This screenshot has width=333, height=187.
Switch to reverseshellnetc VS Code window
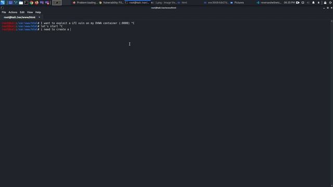[269, 3]
